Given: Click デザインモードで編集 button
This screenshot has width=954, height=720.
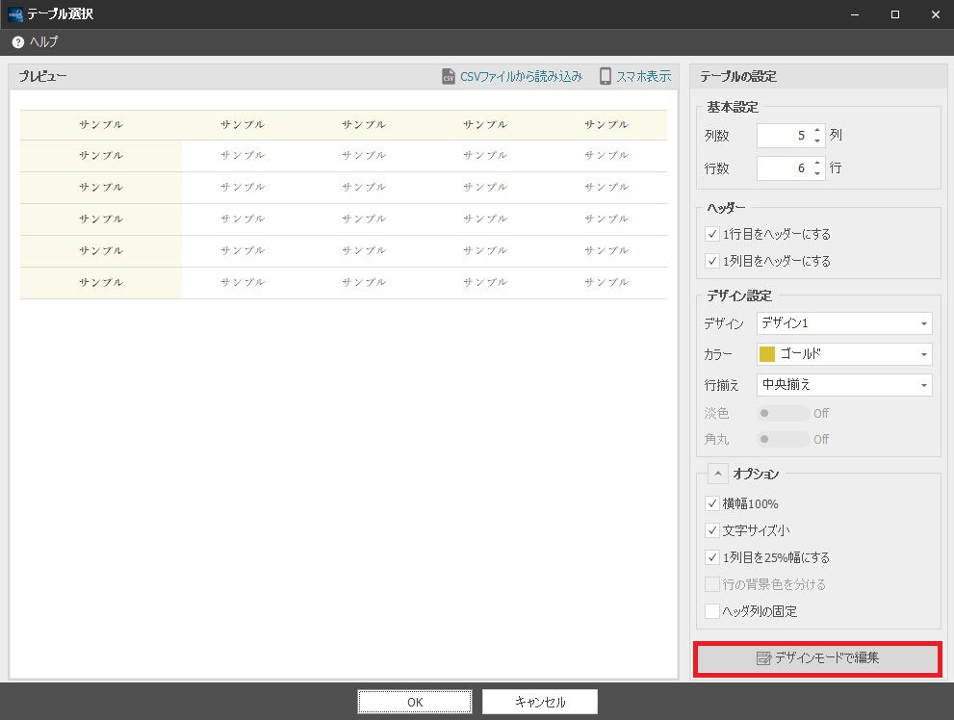Looking at the screenshot, I should [x=817, y=658].
